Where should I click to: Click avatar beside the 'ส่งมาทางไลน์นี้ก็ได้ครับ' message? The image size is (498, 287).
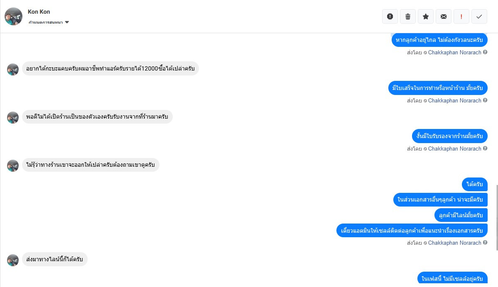[13, 260]
